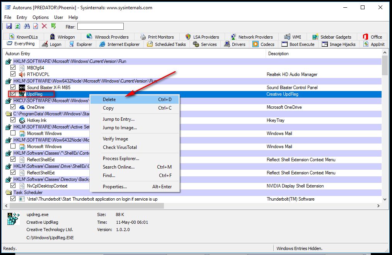Image resolution: width=392 pixels, height=255 pixels.
Task: Switch to the Scheduled Tasks tab
Action: [x=166, y=44]
